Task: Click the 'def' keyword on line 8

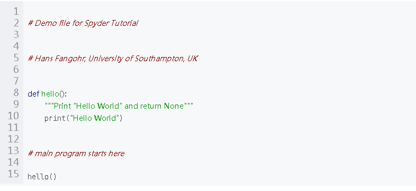Action: [x=33, y=94]
